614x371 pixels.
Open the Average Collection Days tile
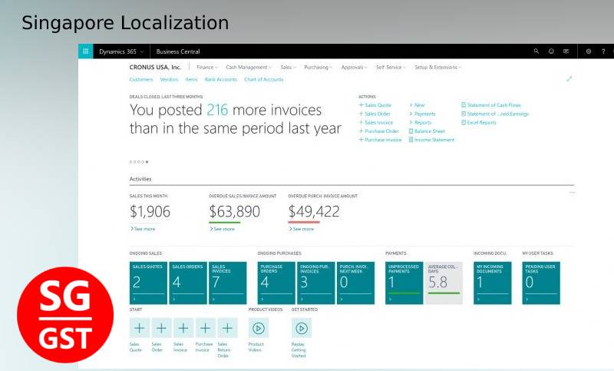click(444, 283)
